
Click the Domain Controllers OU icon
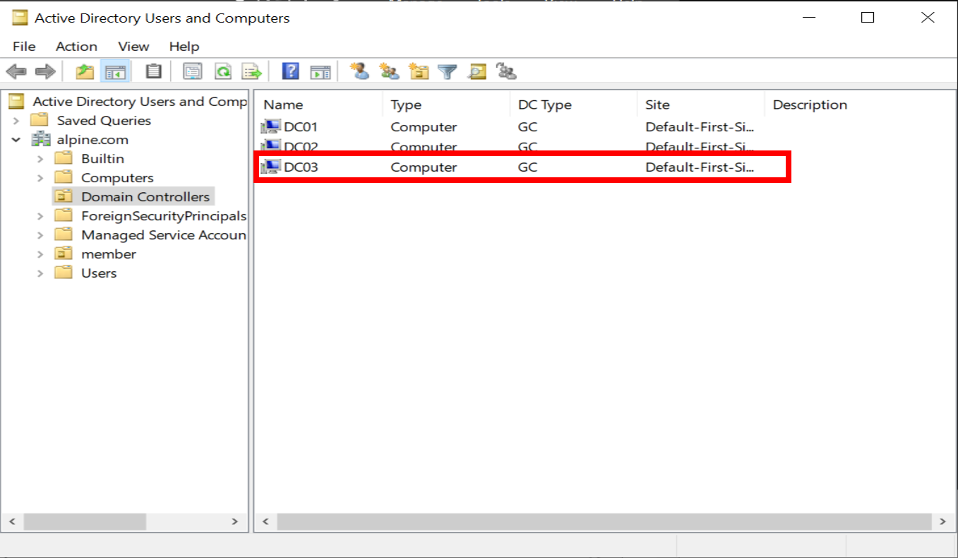click(x=64, y=196)
